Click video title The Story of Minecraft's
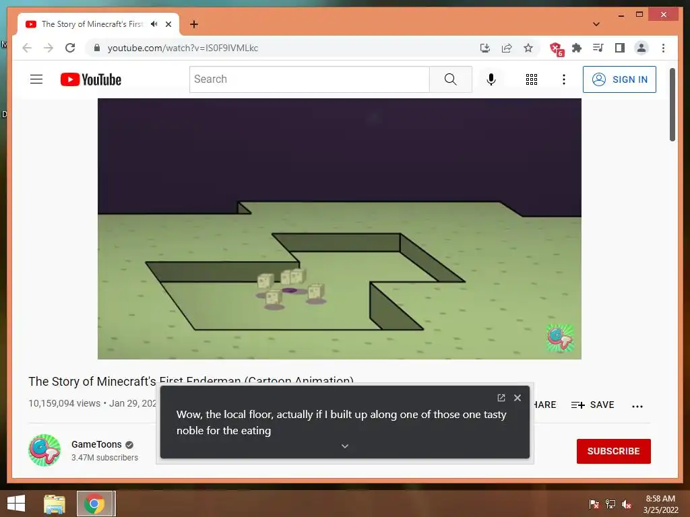 click(92, 382)
